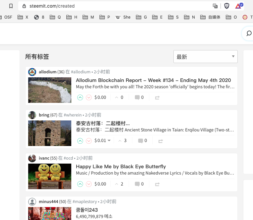Click the translate page icon
253x220 pixels.
215,6
